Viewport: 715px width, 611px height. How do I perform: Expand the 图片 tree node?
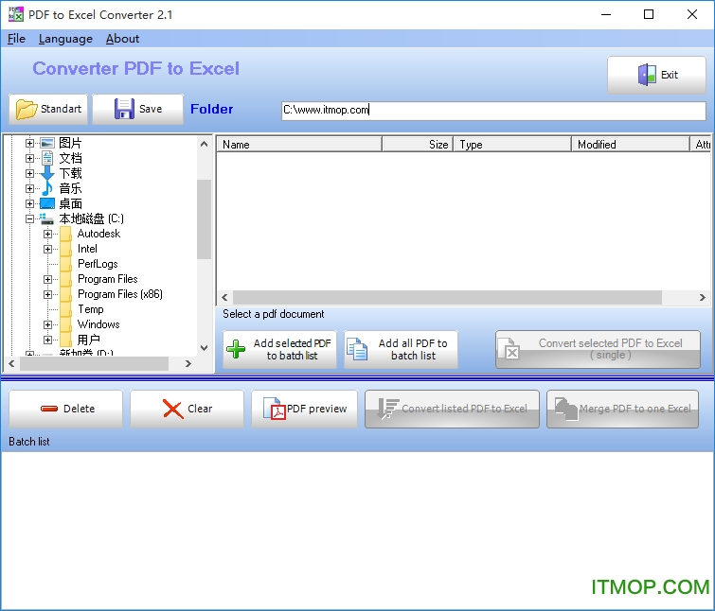click(x=29, y=143)
